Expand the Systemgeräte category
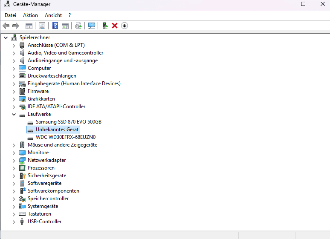Image resolution: width=330 pixels, height=239 pixels. point(14,206)
